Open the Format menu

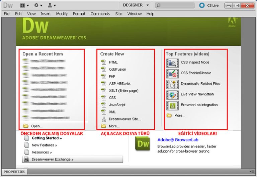point(79,14)
